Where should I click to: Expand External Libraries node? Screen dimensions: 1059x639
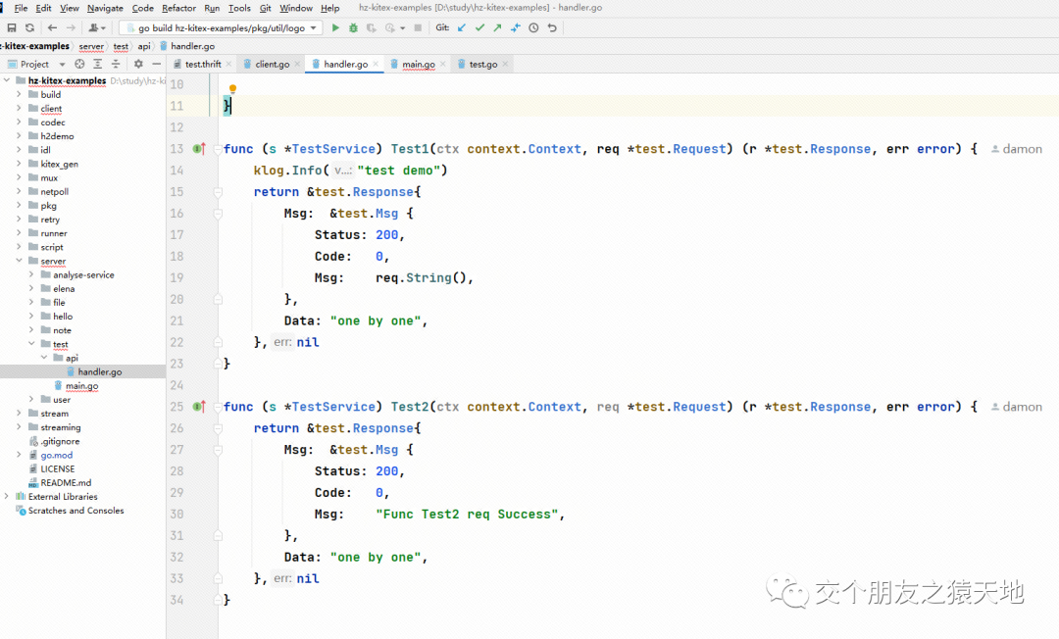(7, 496)
